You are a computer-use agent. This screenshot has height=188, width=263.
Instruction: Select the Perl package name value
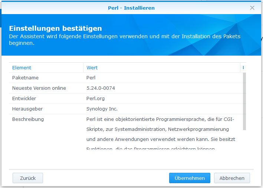(x=91, y=77)
